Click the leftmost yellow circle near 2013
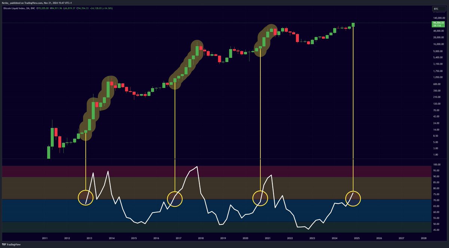This screenshot has height=248, width=449. coord(86,197)
